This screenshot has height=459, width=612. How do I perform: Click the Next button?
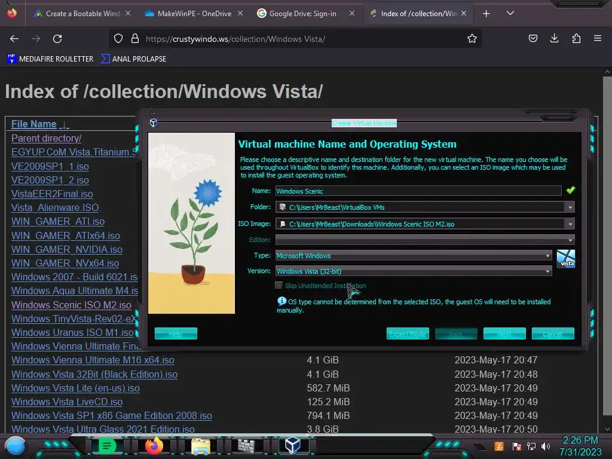504,333
